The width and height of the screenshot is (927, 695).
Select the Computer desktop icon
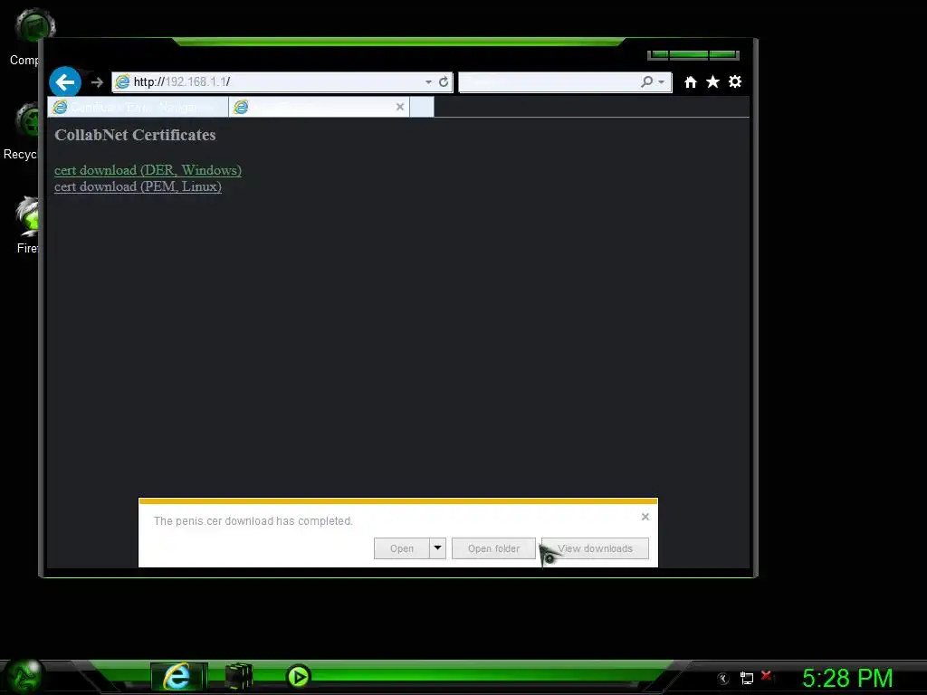26,36
